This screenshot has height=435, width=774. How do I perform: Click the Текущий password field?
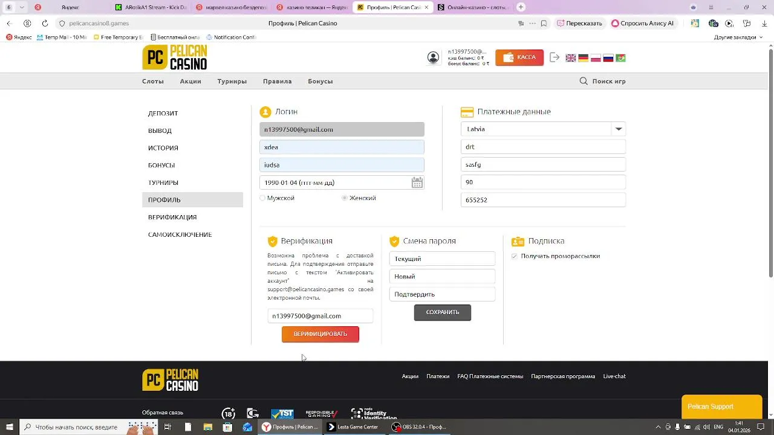(x=443, y=259)
